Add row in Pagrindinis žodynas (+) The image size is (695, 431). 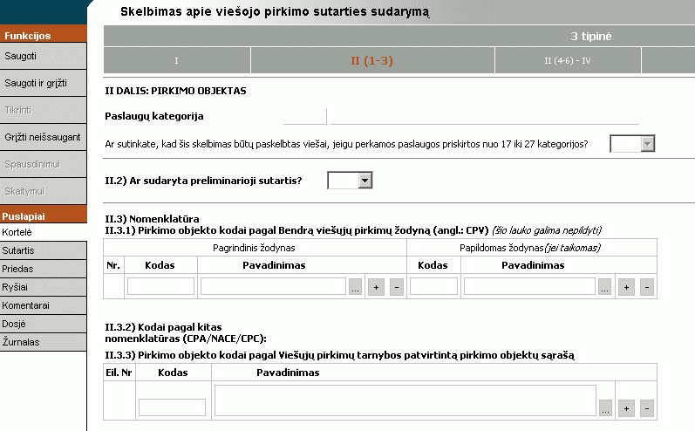pos(377,287)
